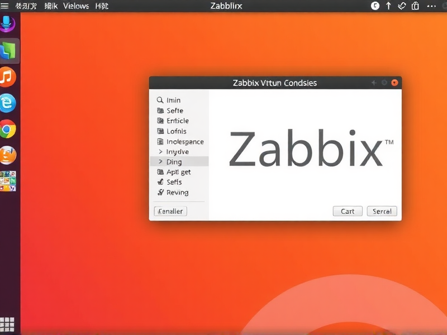Click the Serral button
The image size is (447, 335).
382,211
